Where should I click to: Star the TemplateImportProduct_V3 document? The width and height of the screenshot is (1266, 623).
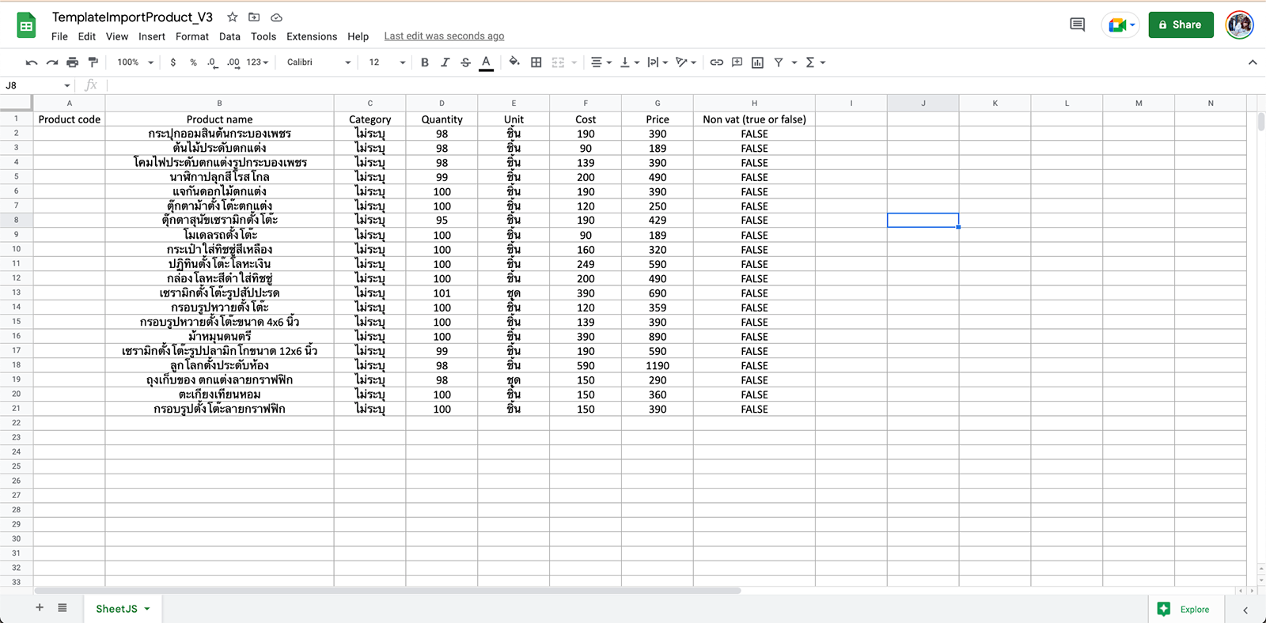pos(232,17)
